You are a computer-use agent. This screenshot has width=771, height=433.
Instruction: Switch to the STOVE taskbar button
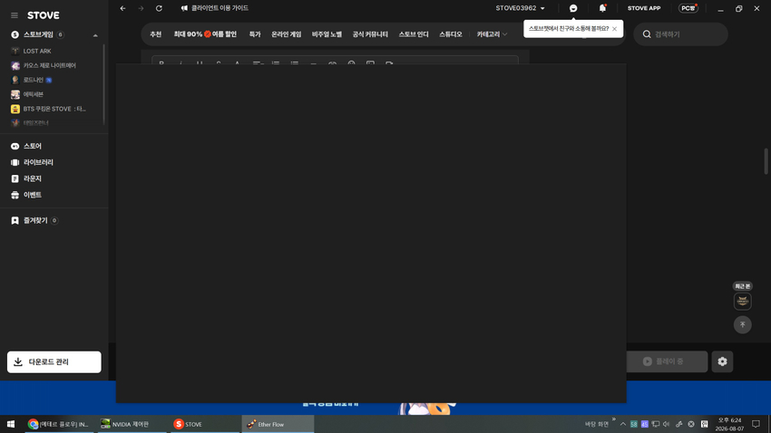[x=205, y=424]
